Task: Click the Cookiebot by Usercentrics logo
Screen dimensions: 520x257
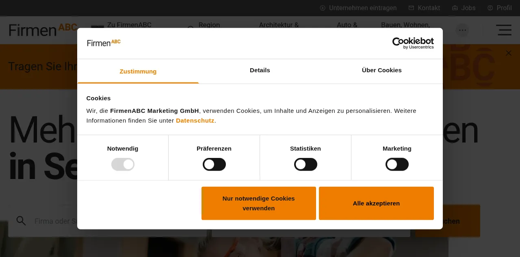Action: pyautogui.click(x=413, y=43)
